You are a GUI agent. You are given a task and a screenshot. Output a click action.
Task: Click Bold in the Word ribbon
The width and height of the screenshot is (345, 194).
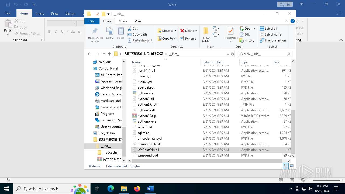[x=49, y=32]
